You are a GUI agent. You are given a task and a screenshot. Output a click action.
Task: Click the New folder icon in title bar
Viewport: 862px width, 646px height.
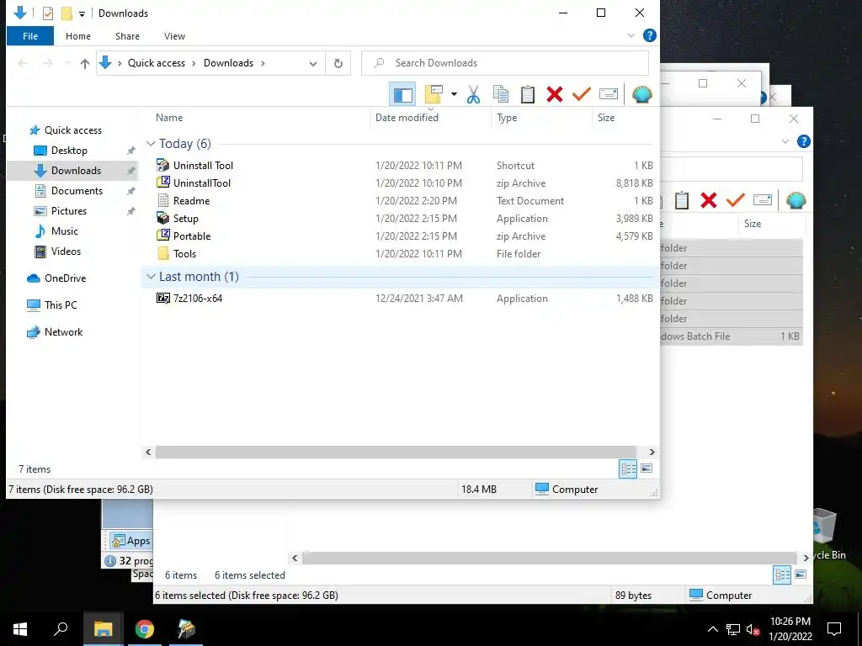(67, 13)
